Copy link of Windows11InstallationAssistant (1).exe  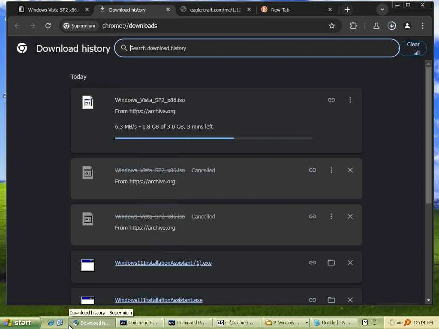pos(313,263)
